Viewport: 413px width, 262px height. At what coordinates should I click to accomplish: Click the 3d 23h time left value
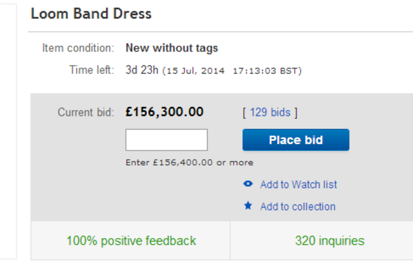pyautogui.click(x=142, y=70)
